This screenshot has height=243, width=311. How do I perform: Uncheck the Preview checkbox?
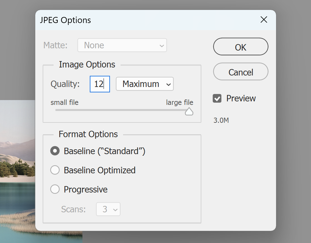pos(217,98)
